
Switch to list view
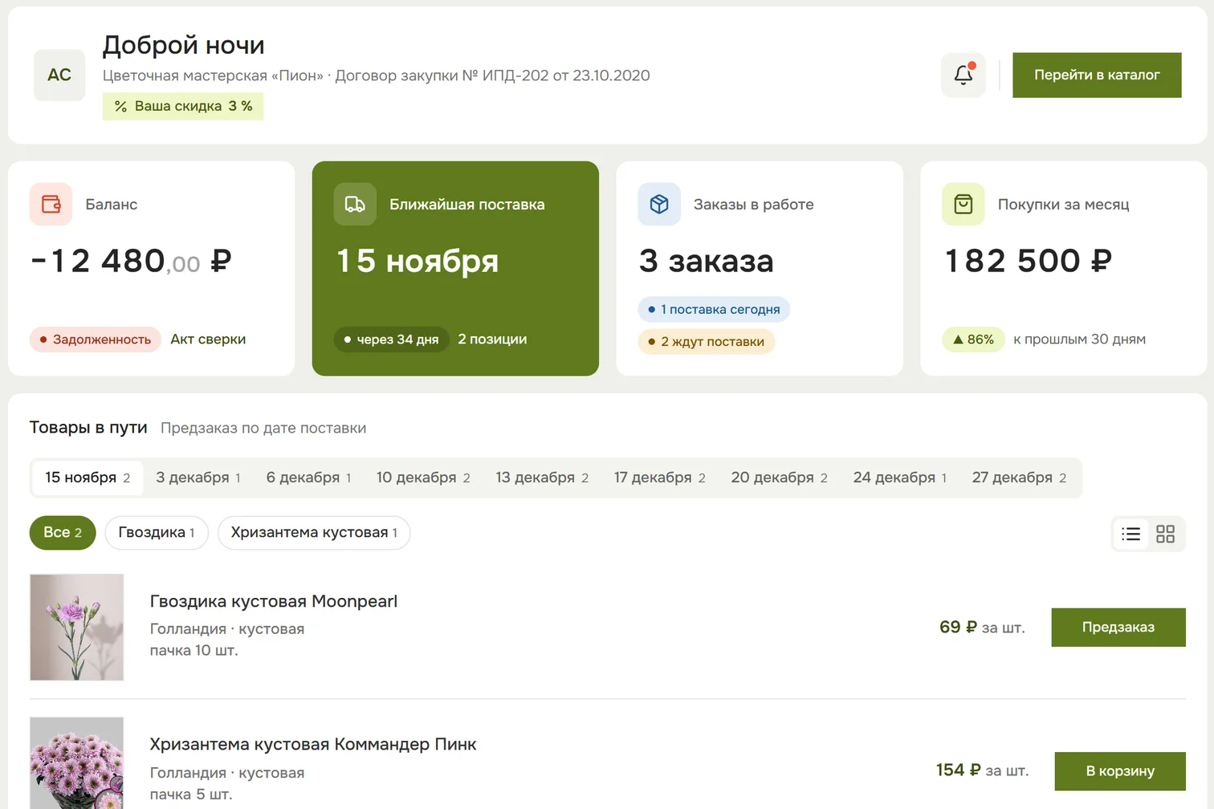[x=1131, y=534]
